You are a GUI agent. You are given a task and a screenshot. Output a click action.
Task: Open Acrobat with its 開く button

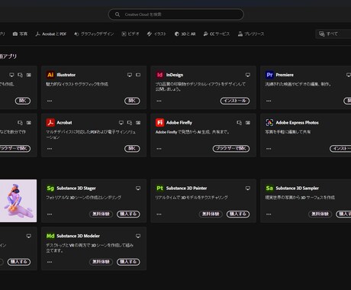click(132, 149)
